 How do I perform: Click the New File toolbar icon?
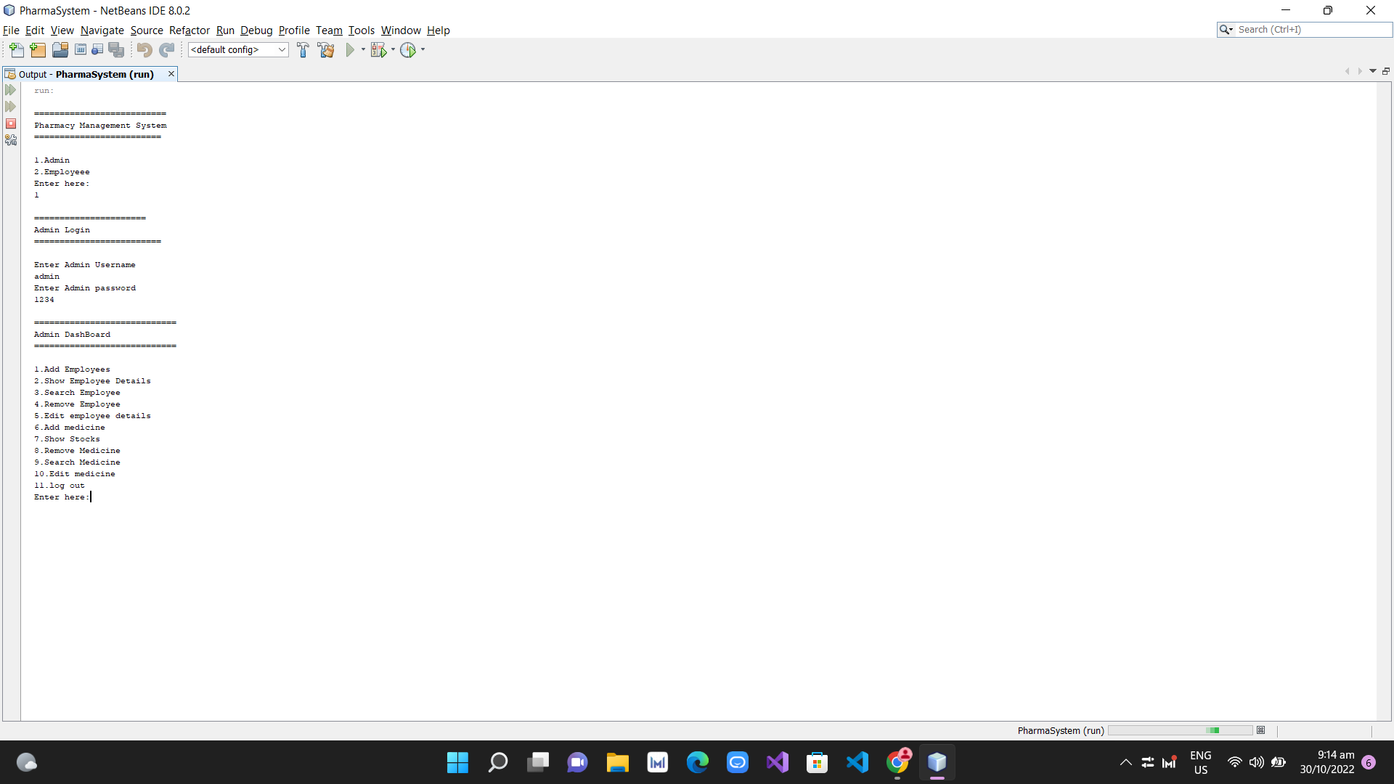tap(16, 50)
